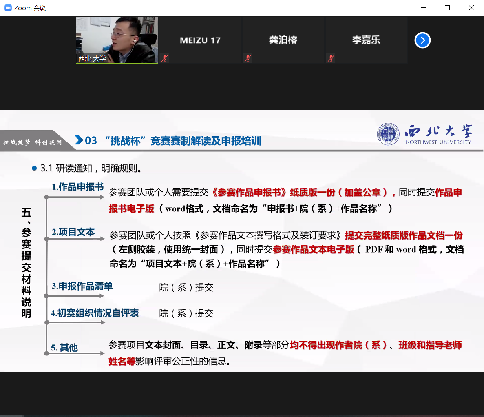This screenshot has width=484, height=417.
Task: Select the 龚泊榕 participant tile
Action: [x=283, y=40]
